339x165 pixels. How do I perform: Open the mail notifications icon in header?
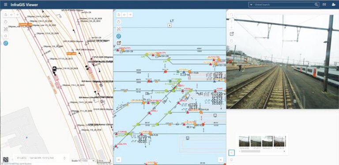coord(324,4)
